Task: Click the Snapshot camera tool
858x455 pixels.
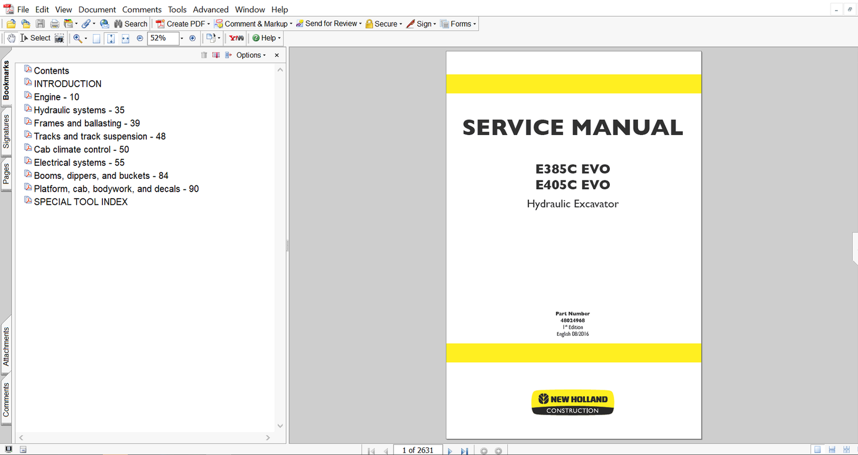Action: (60, 38)
